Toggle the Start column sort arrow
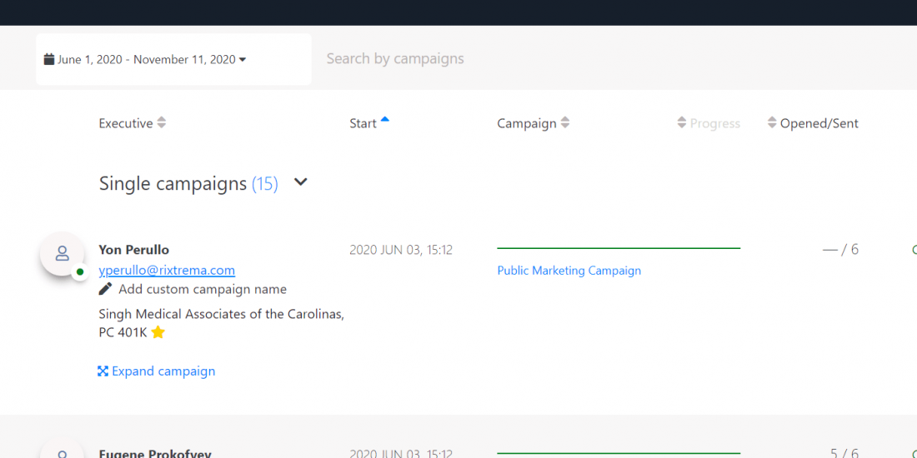The height and width of the screenshot is (458, 917). click(x=385, y=121)
